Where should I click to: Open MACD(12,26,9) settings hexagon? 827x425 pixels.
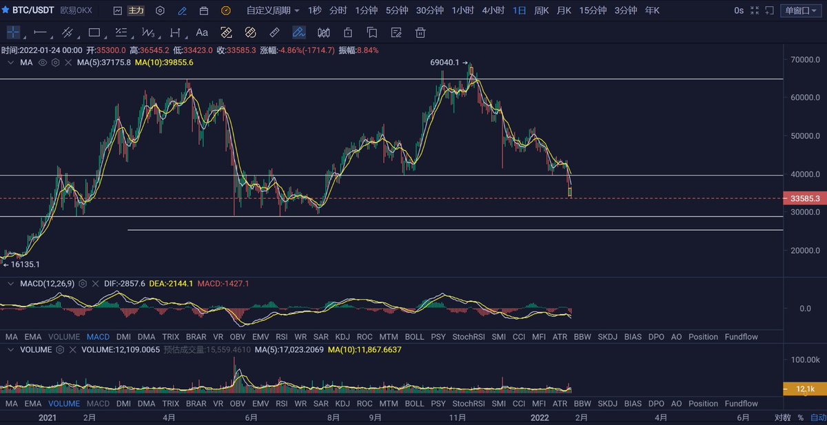(x=83, y=283)
